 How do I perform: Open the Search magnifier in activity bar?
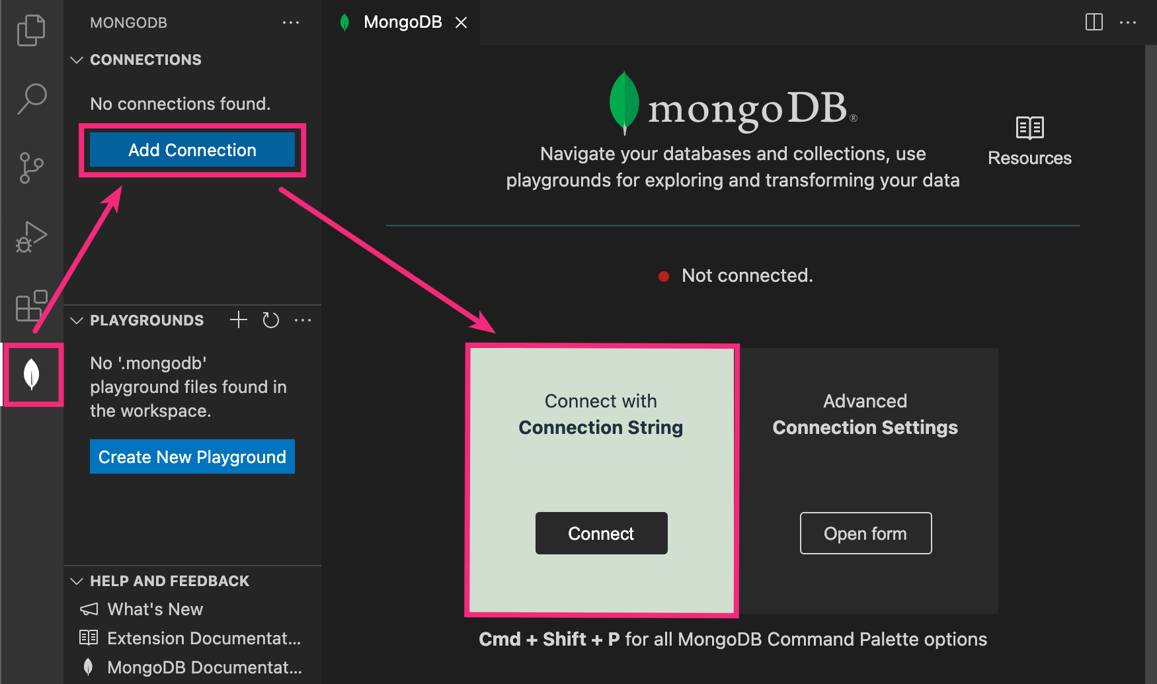click(31, 99)
